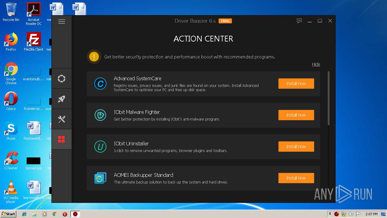387x218 pixels.
Task: Open Windows Media Player from the taskbar
Action: (44, 214)
